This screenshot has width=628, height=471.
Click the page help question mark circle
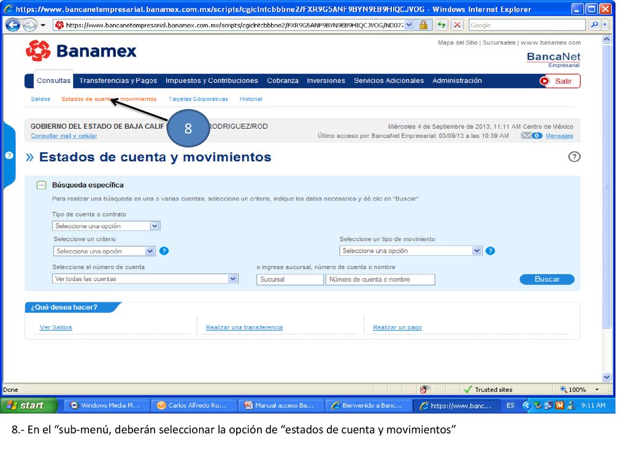click(574, 156)
